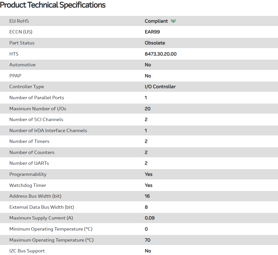278x255 pixels.
Task: Select the EU RoHS row label
Action: (x=19, y=21)
